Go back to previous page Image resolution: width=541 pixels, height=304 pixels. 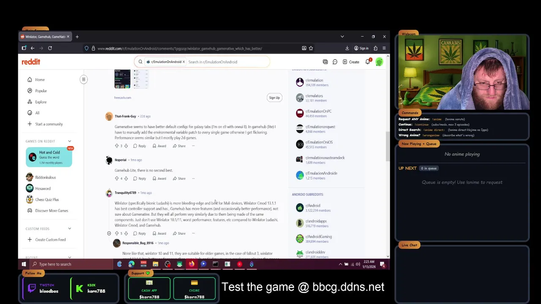(x=33, y=48)
